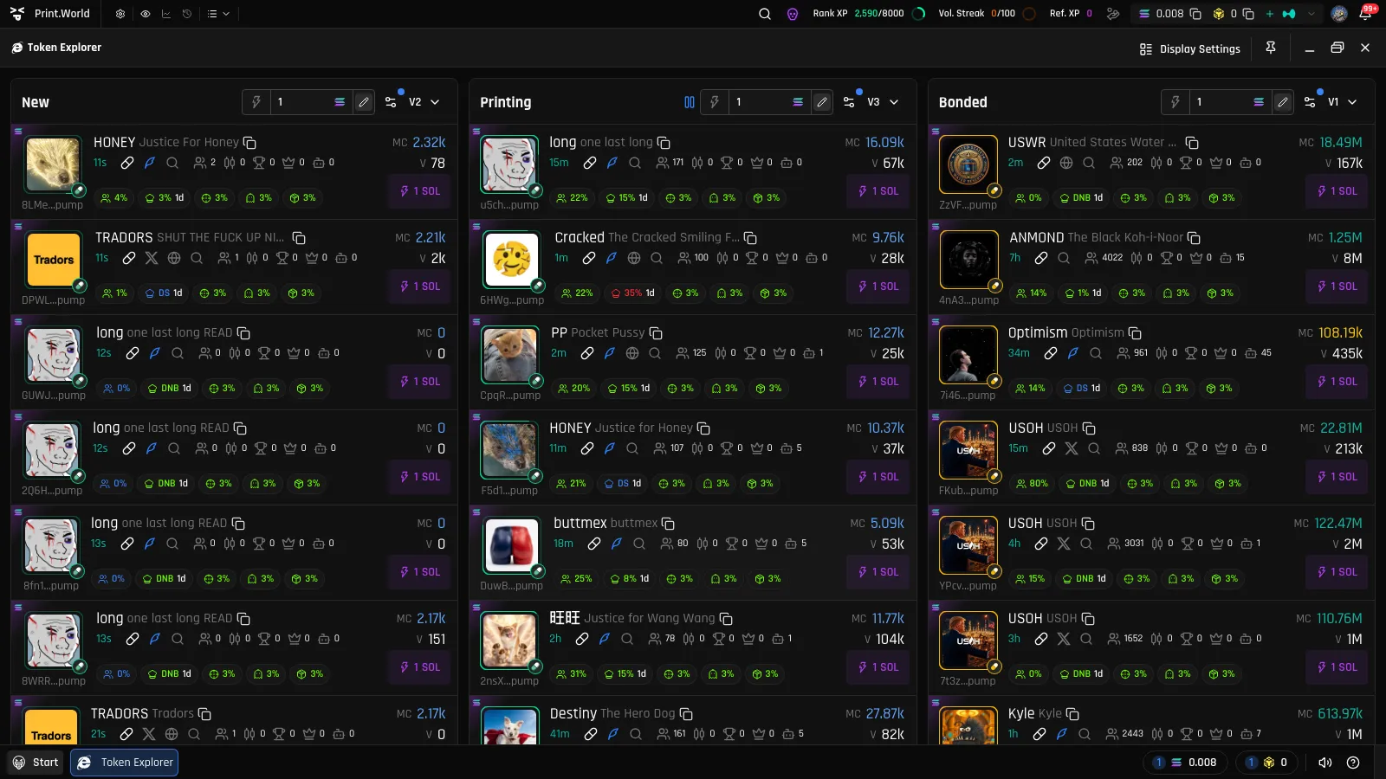Open filter sliders icon in Printing column
This screenshot has width=1386, height=779.
(849, 102)
